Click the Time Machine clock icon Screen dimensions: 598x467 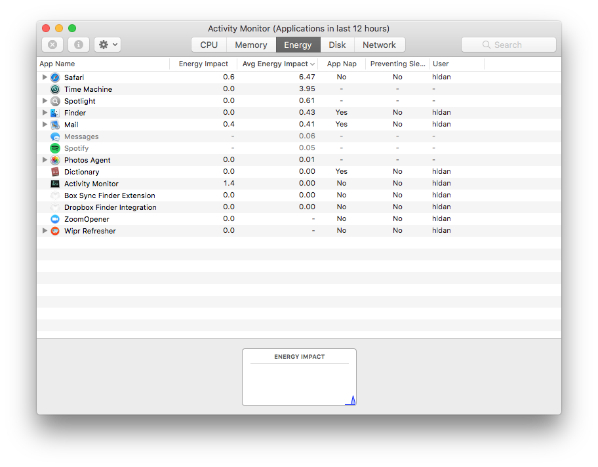click(x=55, y=89)
